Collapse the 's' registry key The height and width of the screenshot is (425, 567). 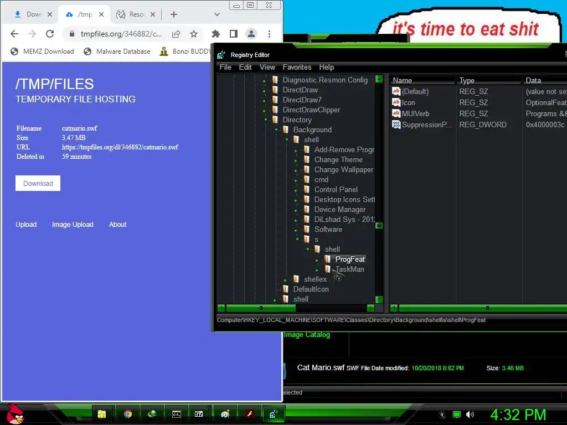click(x=297, y=239)
